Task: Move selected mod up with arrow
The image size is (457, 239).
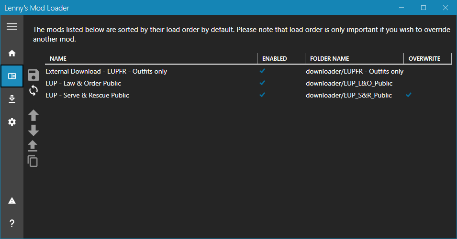Action: click(33, 115)
